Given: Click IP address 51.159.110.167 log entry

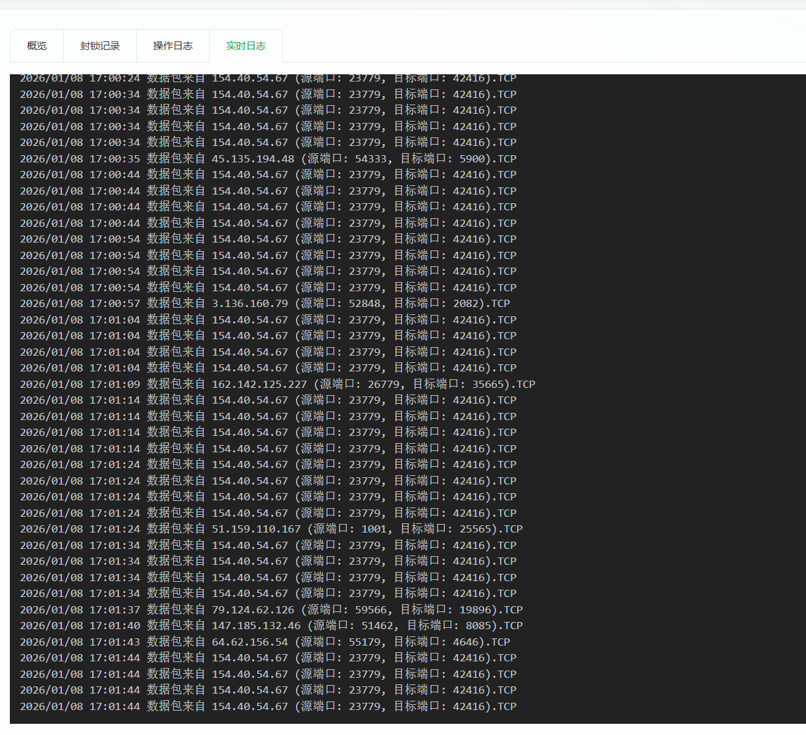Looking at the screenshot, I should [x=256, y=529].
